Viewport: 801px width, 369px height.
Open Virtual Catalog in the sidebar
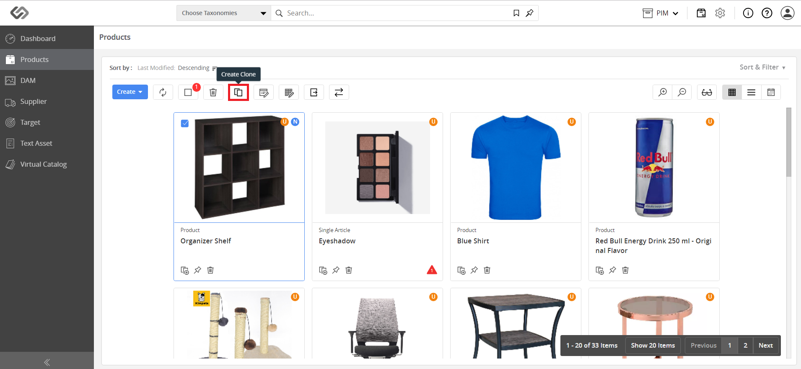coord(47,164)
